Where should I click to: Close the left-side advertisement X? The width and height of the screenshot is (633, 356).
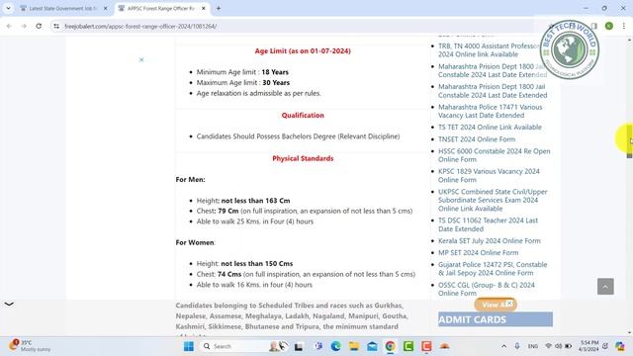click(141, 59)
